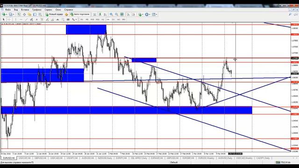Switch to the CADJPY,Daily chart tab
Image resolution: width=299 pixels, height=168 pixels.
pyautogui.click(x=263, y=158)
